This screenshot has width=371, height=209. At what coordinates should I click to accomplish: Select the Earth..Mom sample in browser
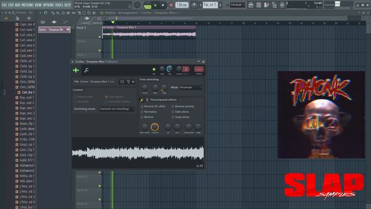point(25,129)
